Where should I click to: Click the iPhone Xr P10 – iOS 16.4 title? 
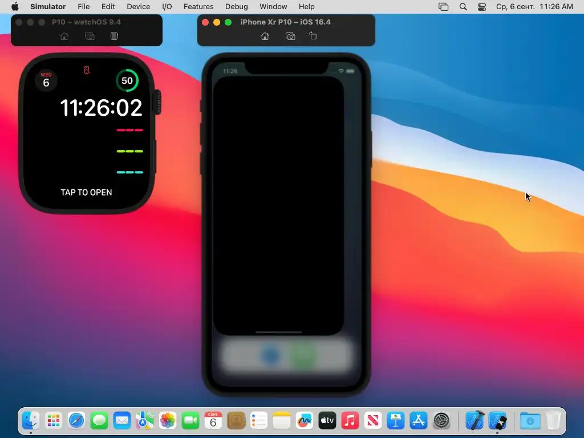(286, 22)
